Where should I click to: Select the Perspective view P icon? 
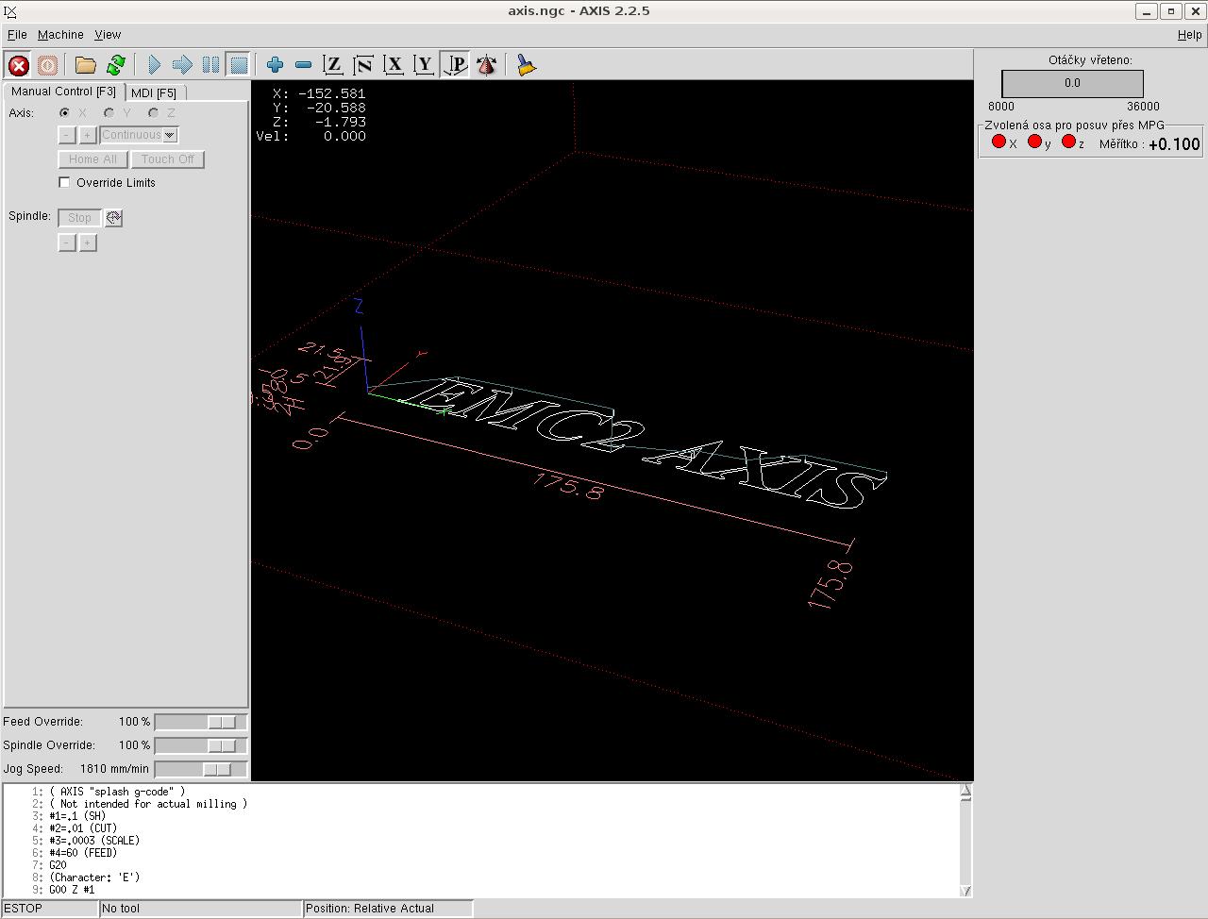[x=456, y=65]
